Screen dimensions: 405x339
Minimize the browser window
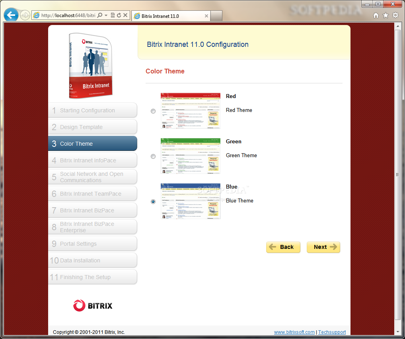point(367,4)
